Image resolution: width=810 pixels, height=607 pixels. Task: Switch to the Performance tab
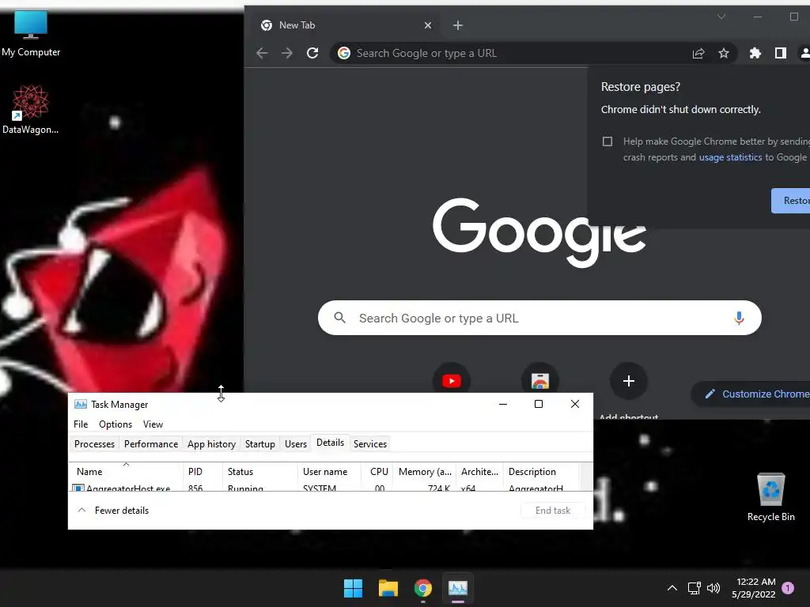(x=151, y=444)
